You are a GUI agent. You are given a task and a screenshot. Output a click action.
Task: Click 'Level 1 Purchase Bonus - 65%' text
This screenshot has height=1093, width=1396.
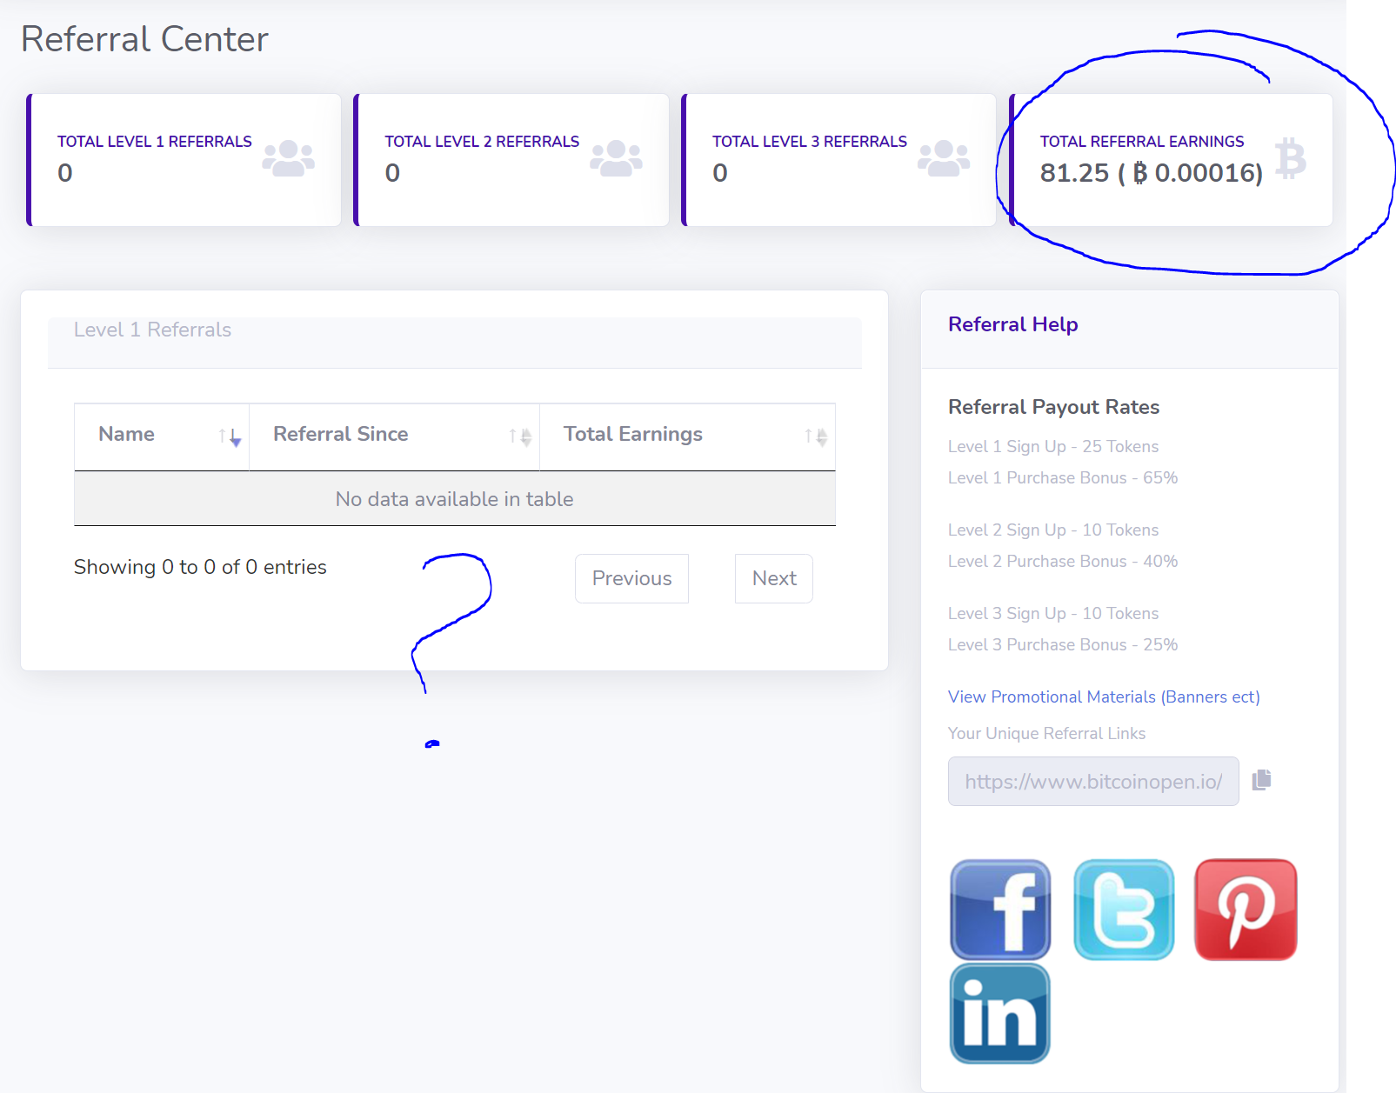tap(1063, 477)
